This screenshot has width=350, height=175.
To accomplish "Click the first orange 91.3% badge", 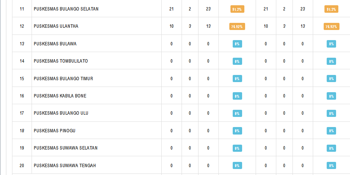I will 237,9.
